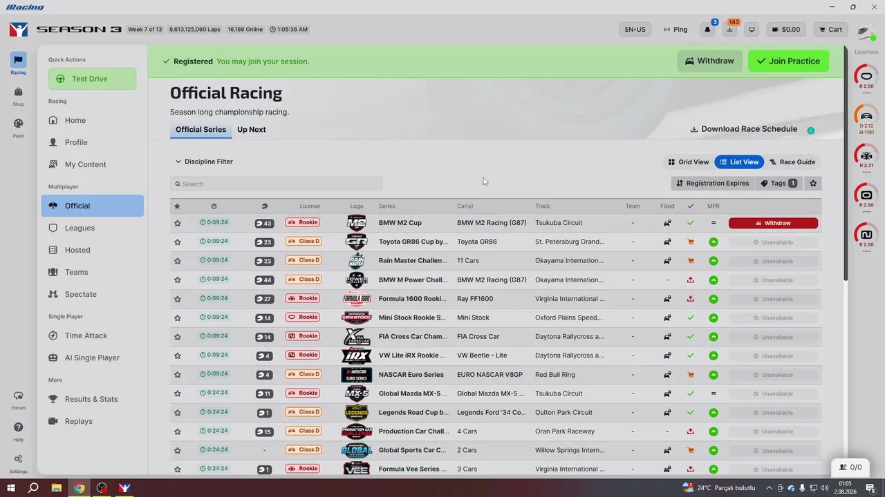The width and height of the screenshot is (885, 497).
Task: Click the Toyota GR86 Cup green MPR arrow
Action: click(713, 242)
